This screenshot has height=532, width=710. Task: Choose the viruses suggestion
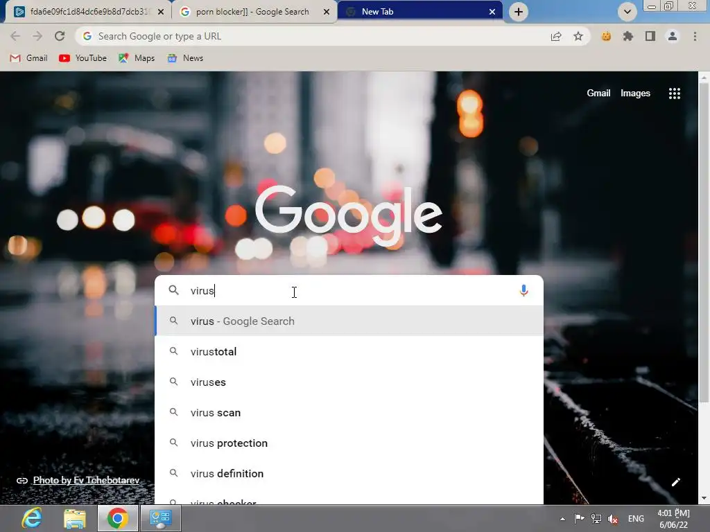click(x=349, y=382)
